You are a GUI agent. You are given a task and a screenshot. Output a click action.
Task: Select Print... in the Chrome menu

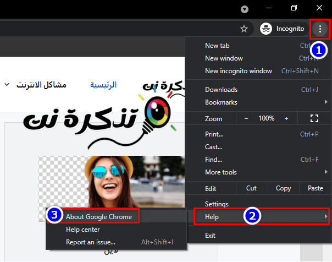click(258, 134)
